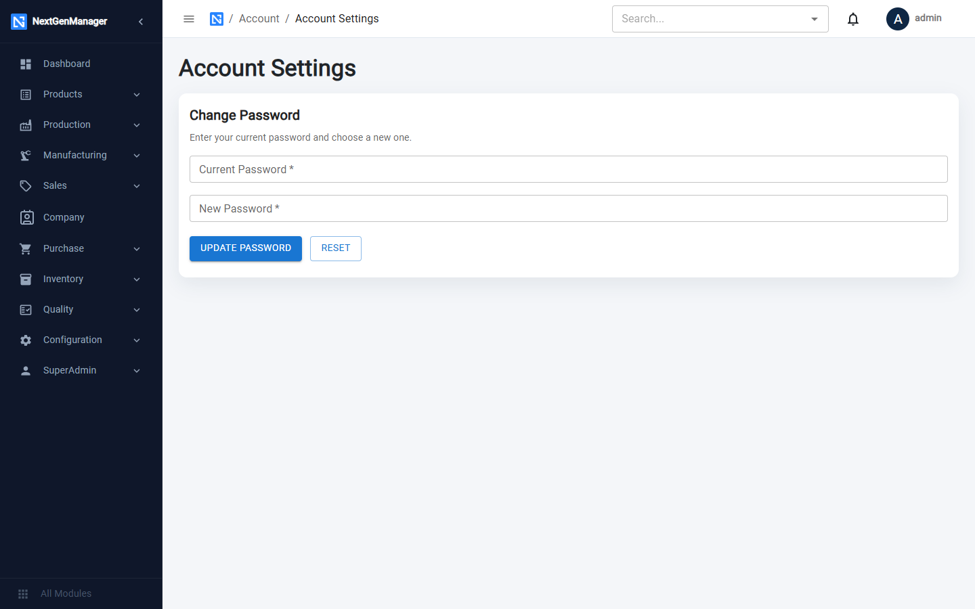The width and height of the screenshot is (975, 609).
Task: Expand the Production menu chevron
Action: tap(137, 125)
